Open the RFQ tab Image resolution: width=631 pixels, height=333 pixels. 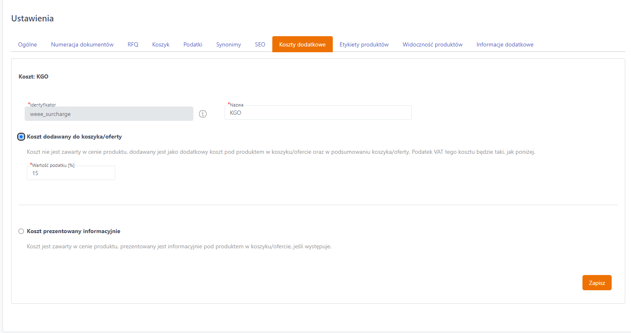click(x=133, y=44)
